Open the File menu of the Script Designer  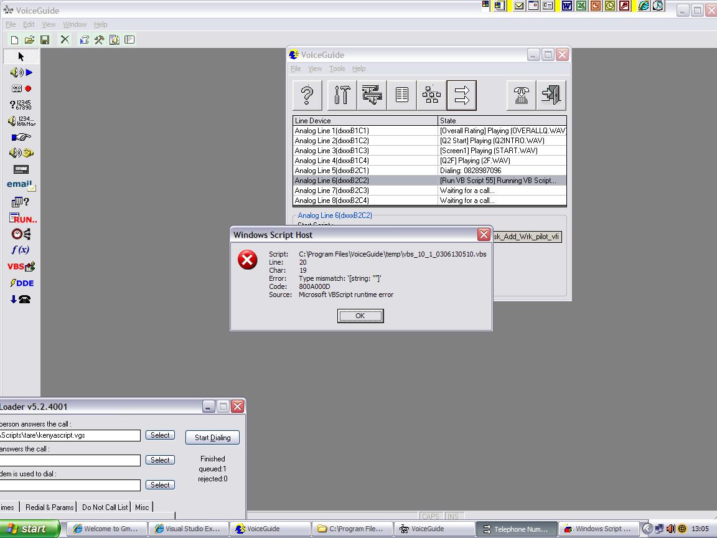11,24
